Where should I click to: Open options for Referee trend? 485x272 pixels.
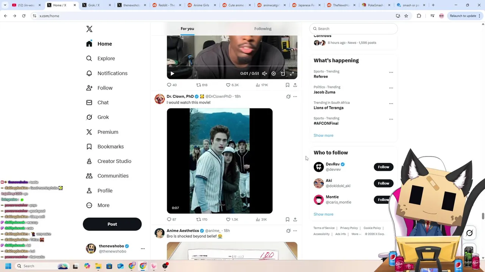[391, 73]
